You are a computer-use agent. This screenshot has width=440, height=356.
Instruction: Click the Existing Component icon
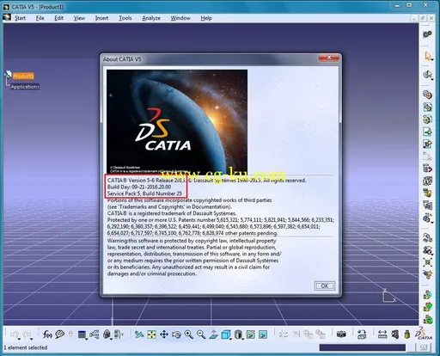click(x=427, y=132)
